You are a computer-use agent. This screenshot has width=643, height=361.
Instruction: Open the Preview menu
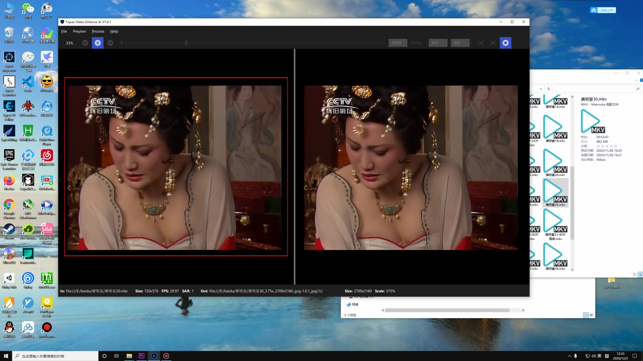[x=79, y=31]
